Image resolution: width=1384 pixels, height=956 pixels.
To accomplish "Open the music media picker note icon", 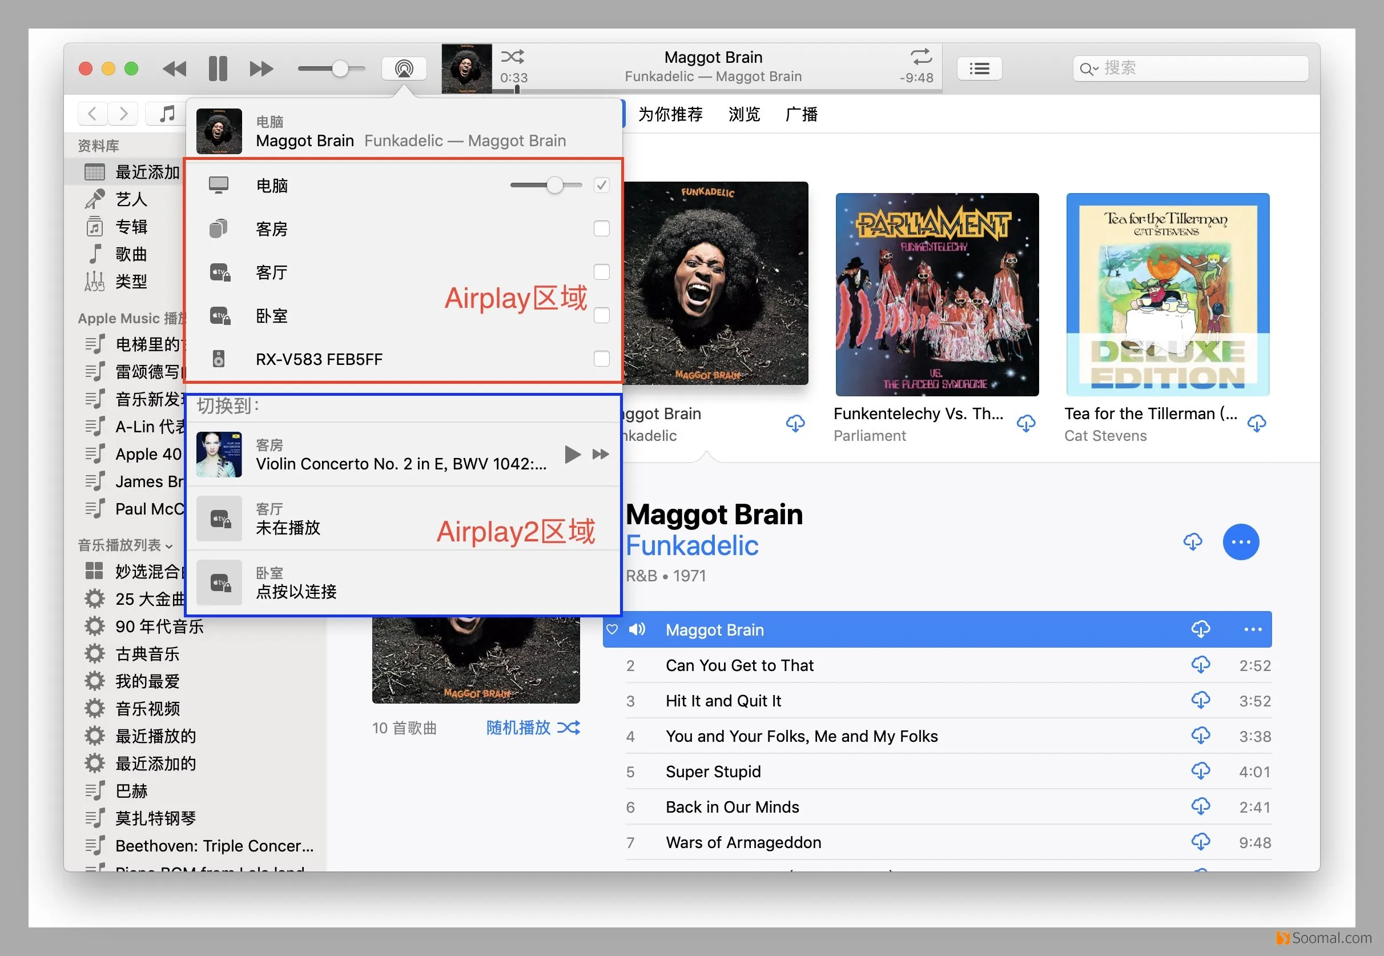I will [167, 113].
